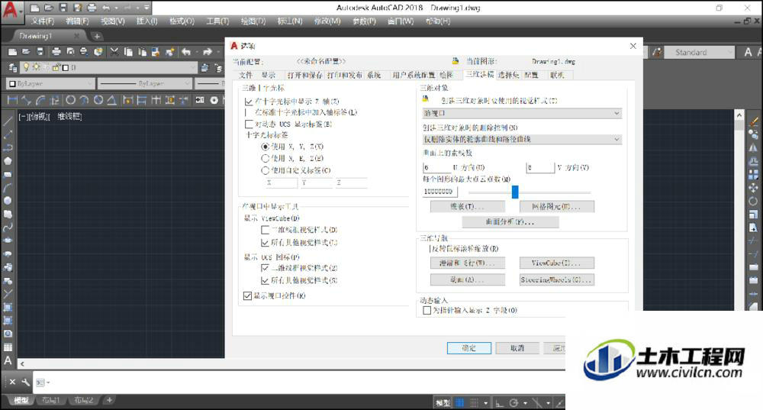
Task: Select the Line tool in draw toolbar
Action: pos(8,121)
